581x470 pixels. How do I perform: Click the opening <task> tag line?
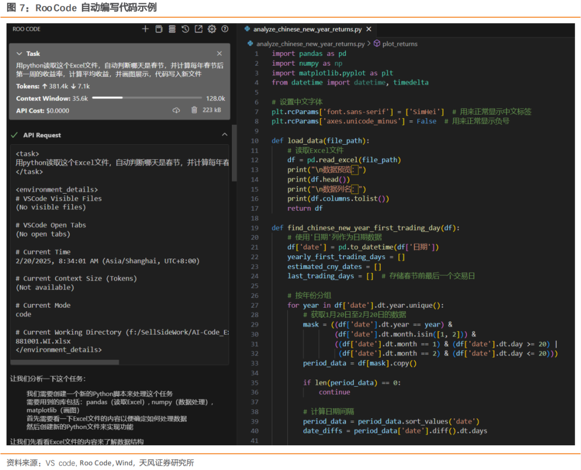(27, 154)
